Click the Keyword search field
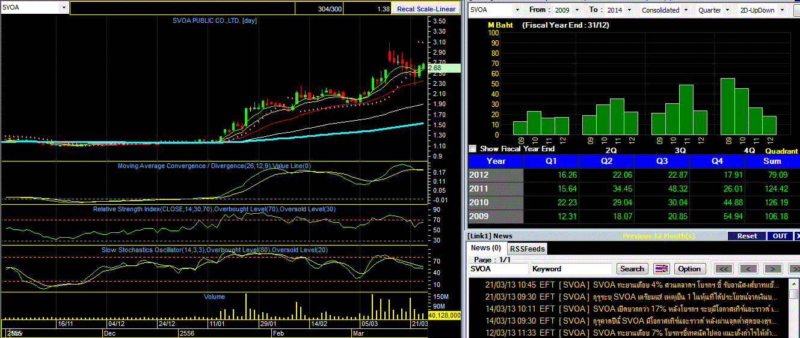The height and width of the screenshot is (338, 800). 571,269
